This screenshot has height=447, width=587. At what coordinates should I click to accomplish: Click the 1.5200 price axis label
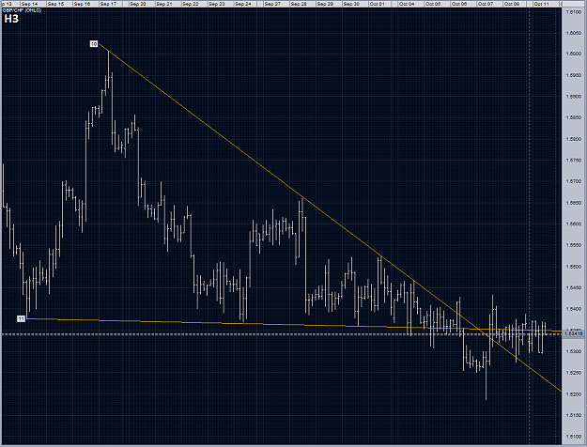click(x=573, y=394)
